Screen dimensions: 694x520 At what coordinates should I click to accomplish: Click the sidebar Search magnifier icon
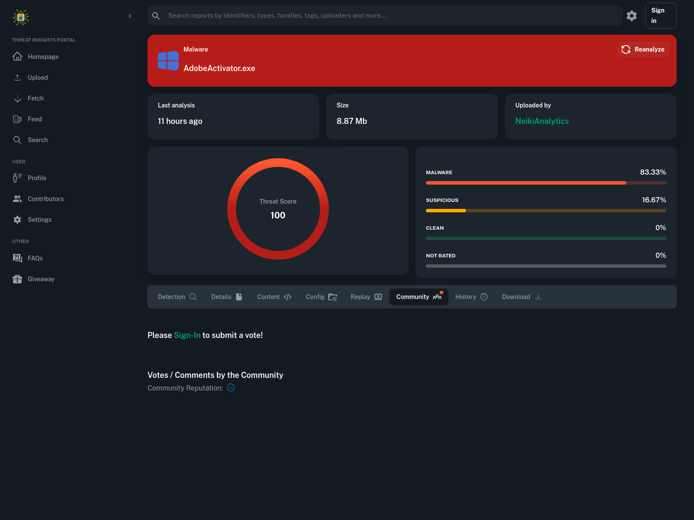17,140
